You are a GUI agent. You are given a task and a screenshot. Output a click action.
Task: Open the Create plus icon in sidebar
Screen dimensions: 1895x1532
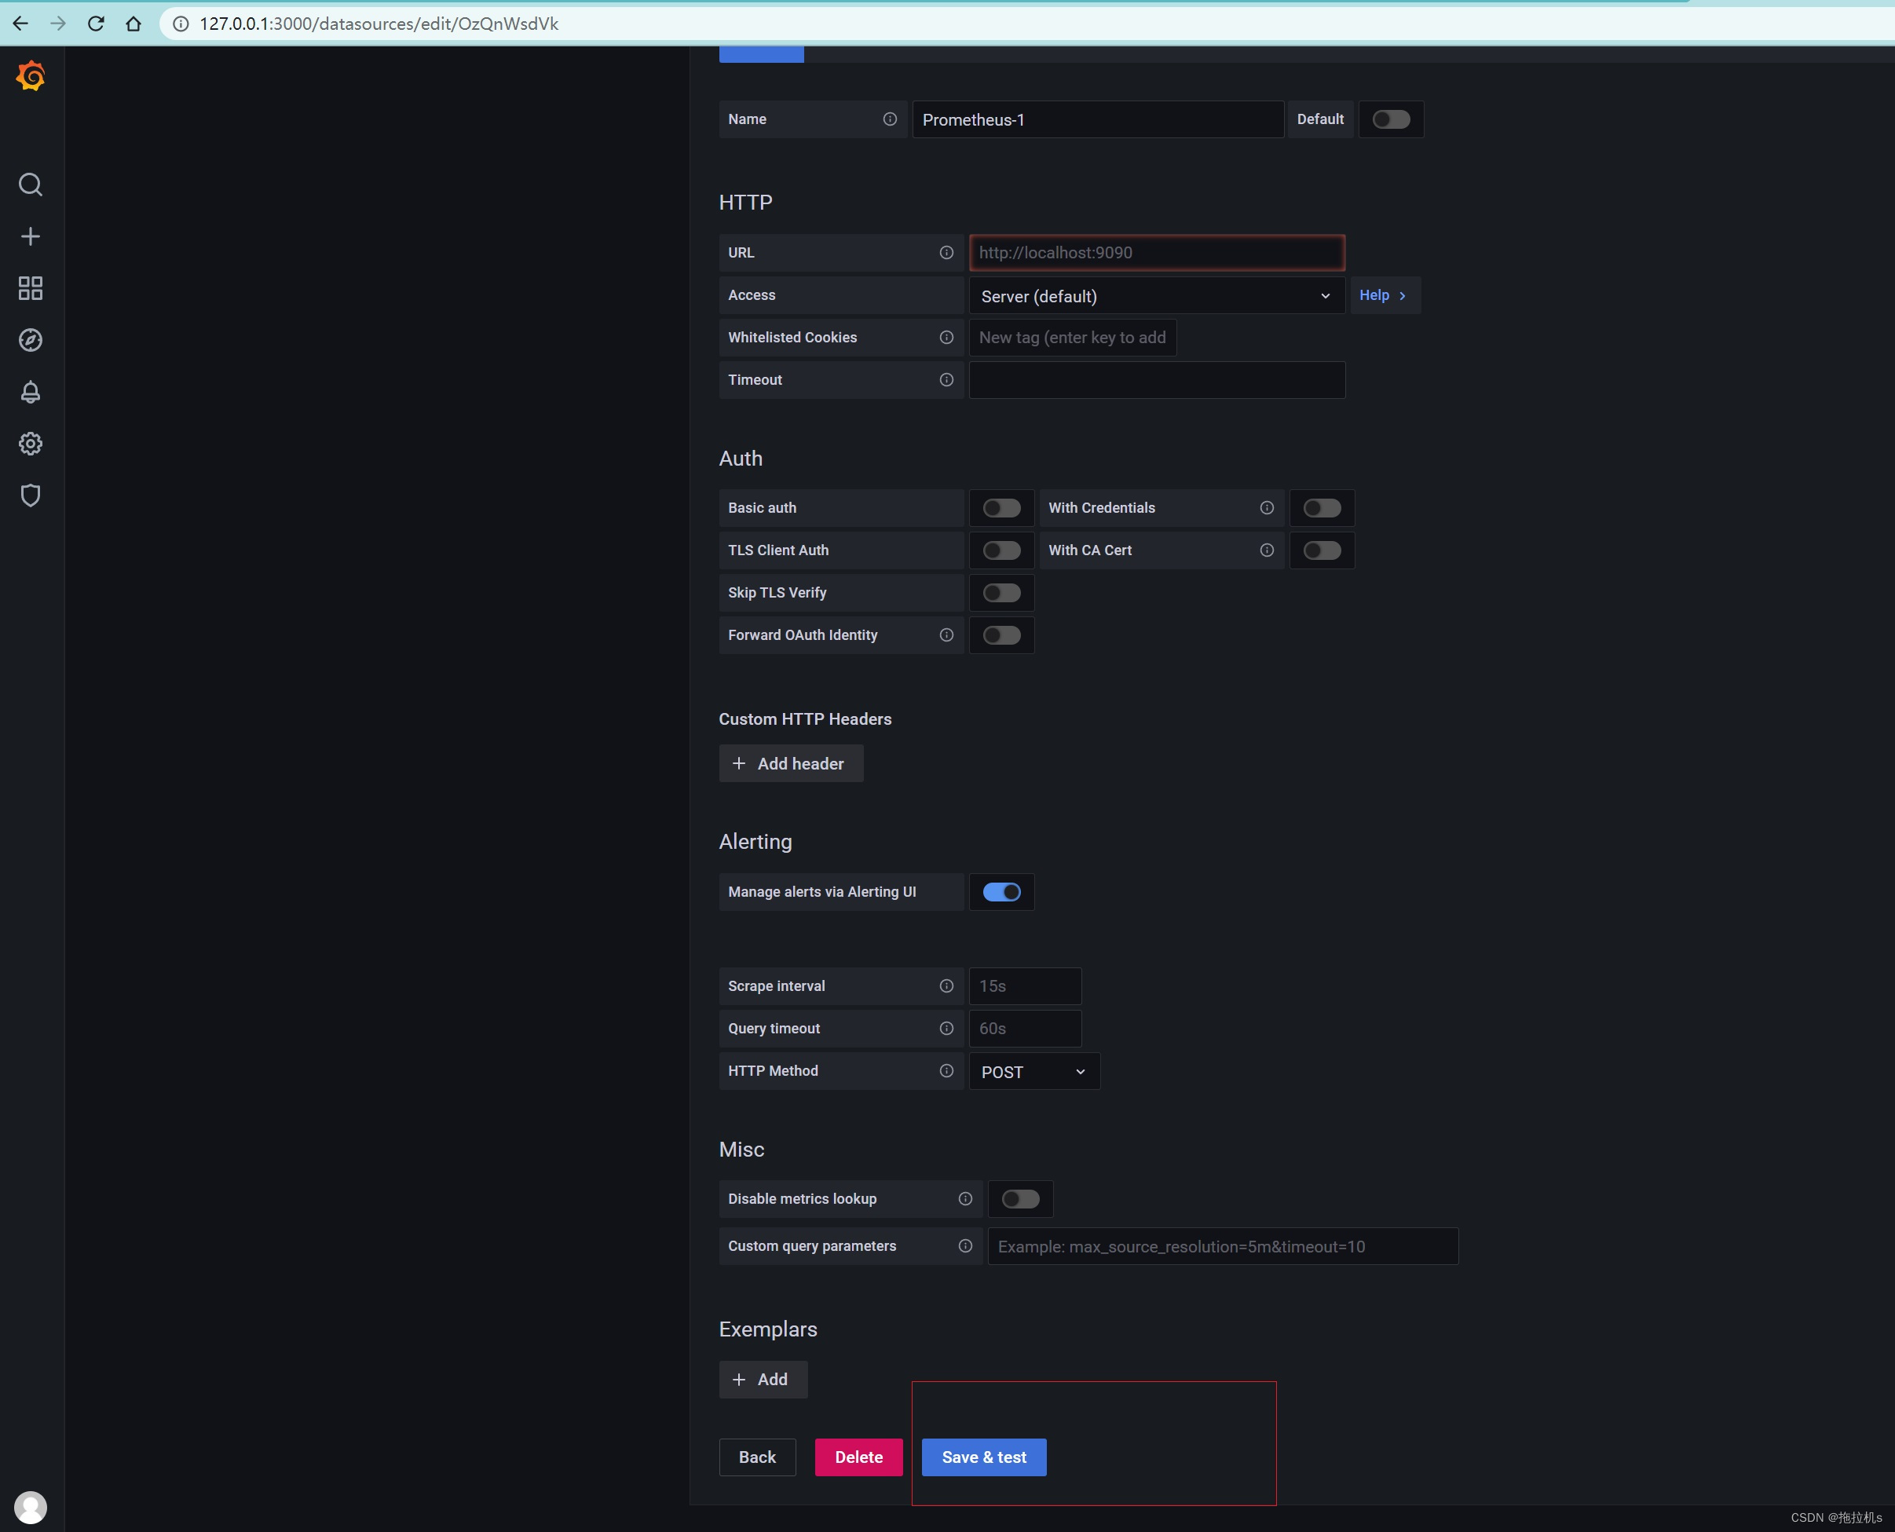[x=31, y=236]
